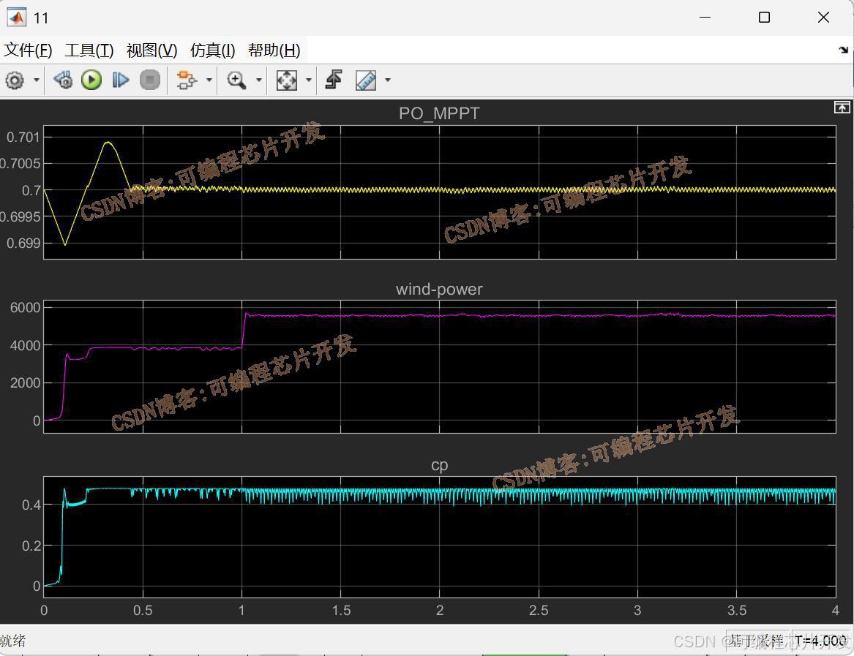Expand the configuration properties dropdown arrow

click(x=37, y=80)
